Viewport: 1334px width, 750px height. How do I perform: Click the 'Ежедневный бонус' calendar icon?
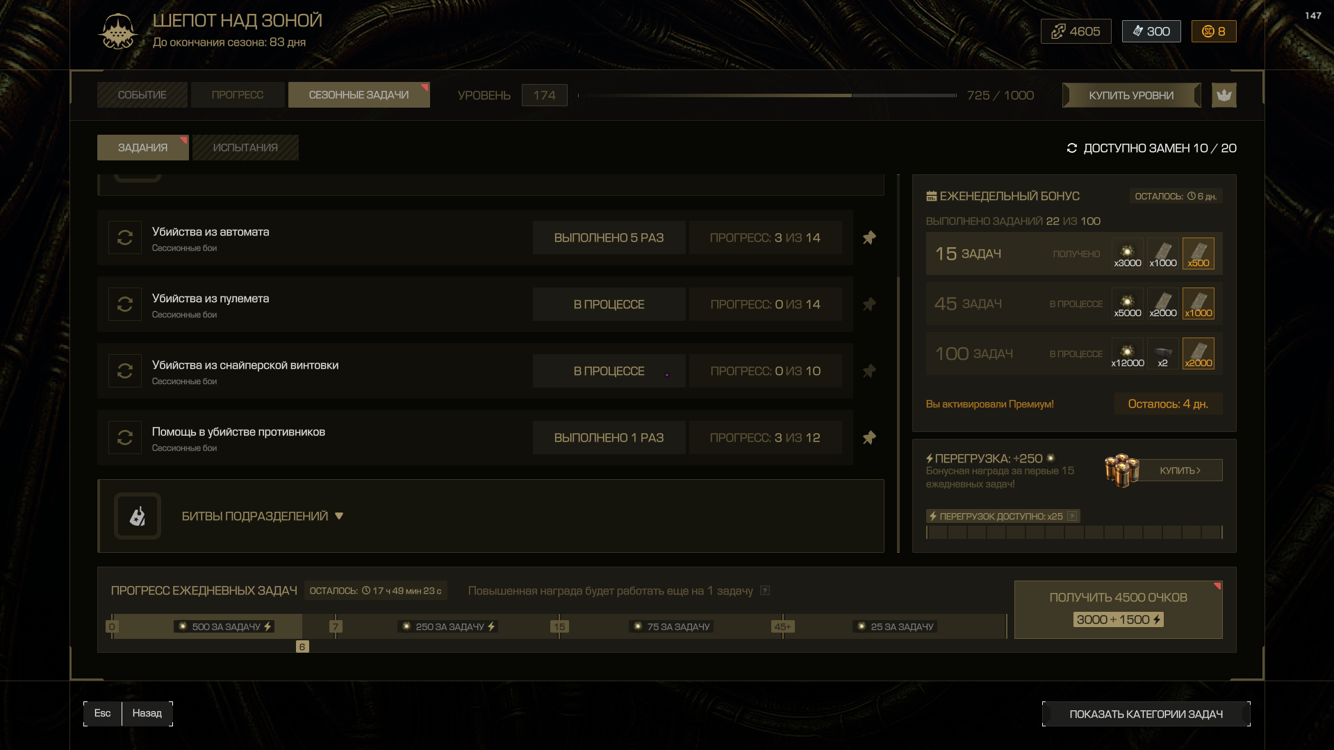pos(932,197)
